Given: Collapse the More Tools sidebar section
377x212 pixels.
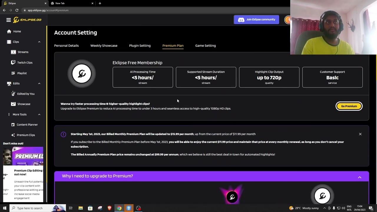Looking at the screenshot, I should [x=39, y=114].
